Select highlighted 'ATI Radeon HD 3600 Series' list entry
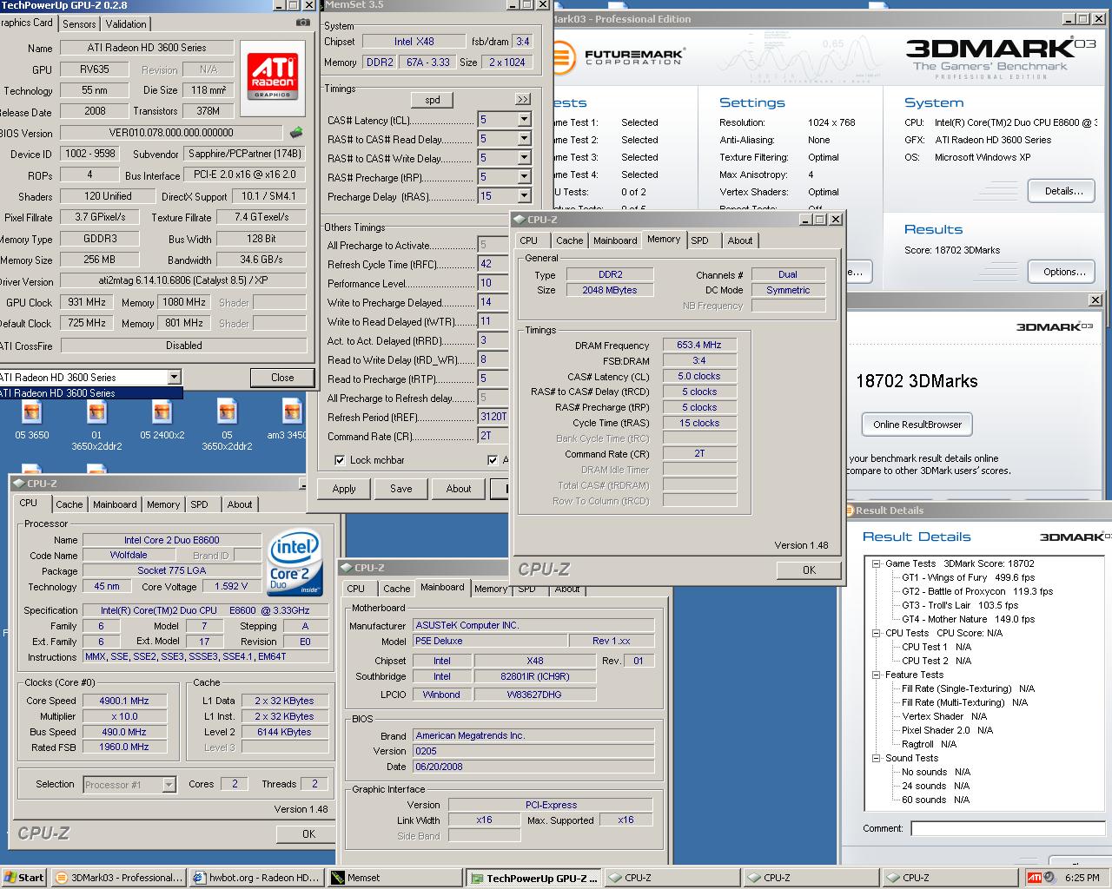This screenshot has width=1112, height=889. [x=91, y=393]
